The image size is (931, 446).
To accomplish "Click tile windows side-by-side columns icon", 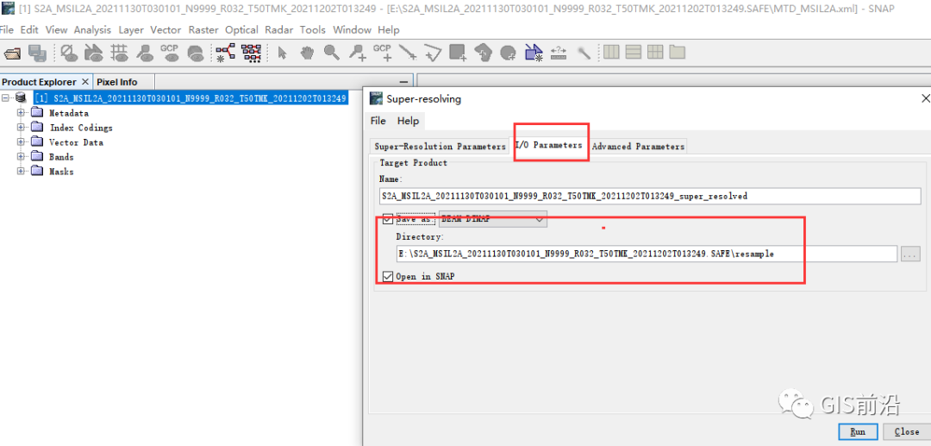I will click(x=611, y=53).
